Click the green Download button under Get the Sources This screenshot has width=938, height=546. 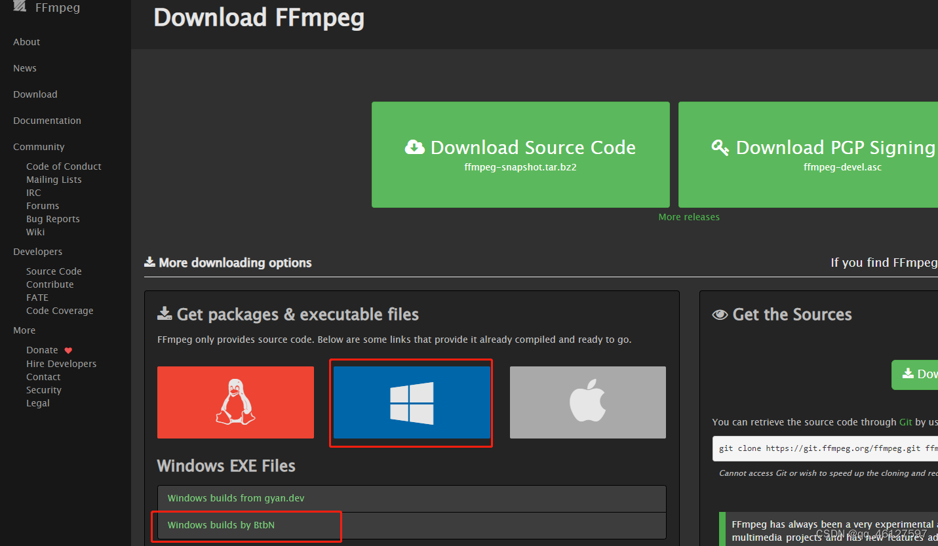tap(915, 374)
